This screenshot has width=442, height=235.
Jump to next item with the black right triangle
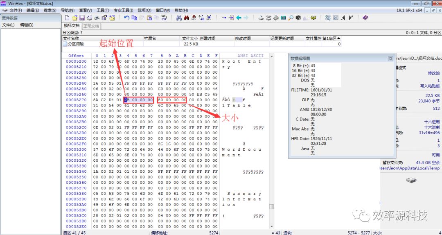pyautogui.click(x=351, y=18)
